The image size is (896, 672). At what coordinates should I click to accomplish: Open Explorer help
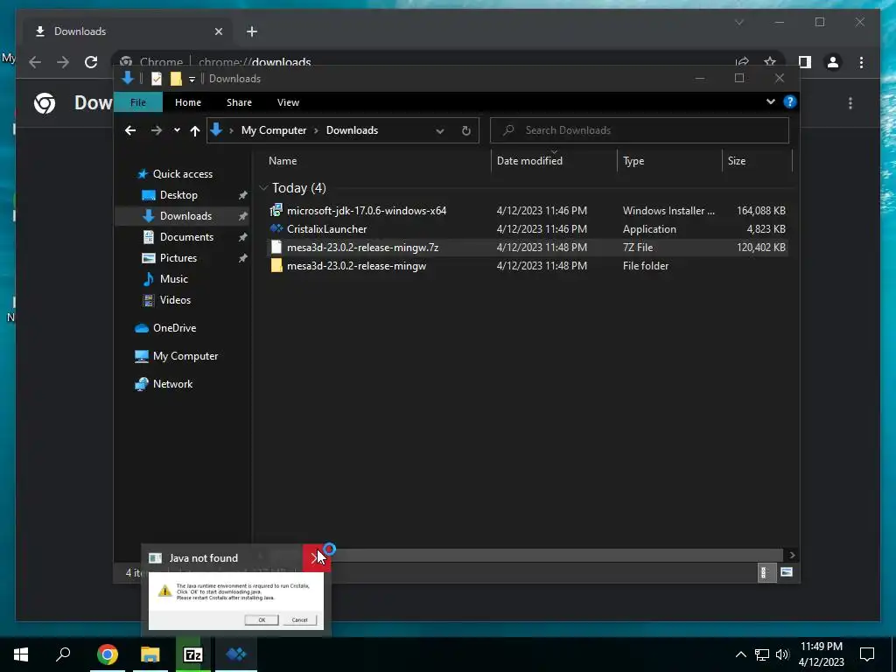point(790,101)
